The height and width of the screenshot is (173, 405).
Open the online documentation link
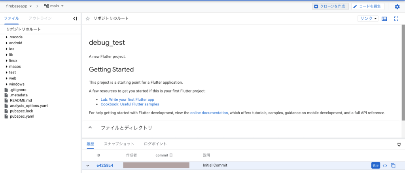[209, 113]
